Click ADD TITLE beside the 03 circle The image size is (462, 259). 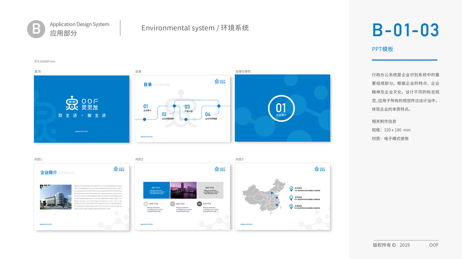207,204
